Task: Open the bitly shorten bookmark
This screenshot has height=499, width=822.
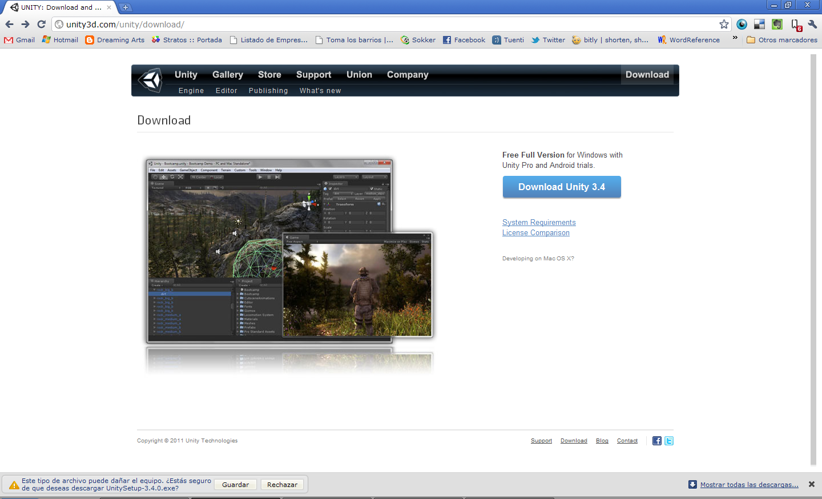Action: coord(610,40)
